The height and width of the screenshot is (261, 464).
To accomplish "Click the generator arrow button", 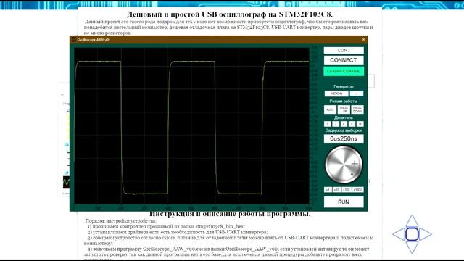I will [x=356, y=94].
